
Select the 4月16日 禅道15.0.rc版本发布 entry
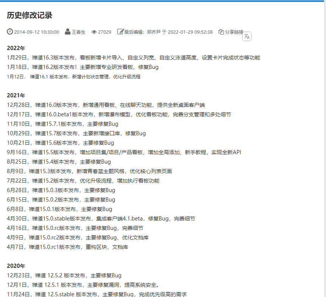[75, 228]
